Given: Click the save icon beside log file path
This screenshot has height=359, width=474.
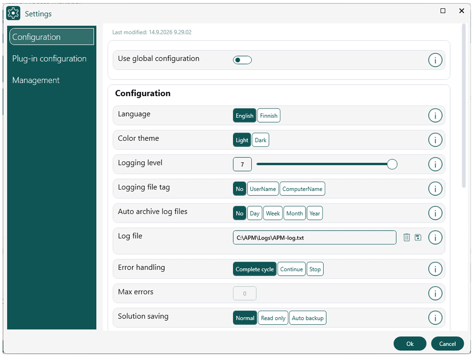Looking at the screenshot, I should (418, 237).
